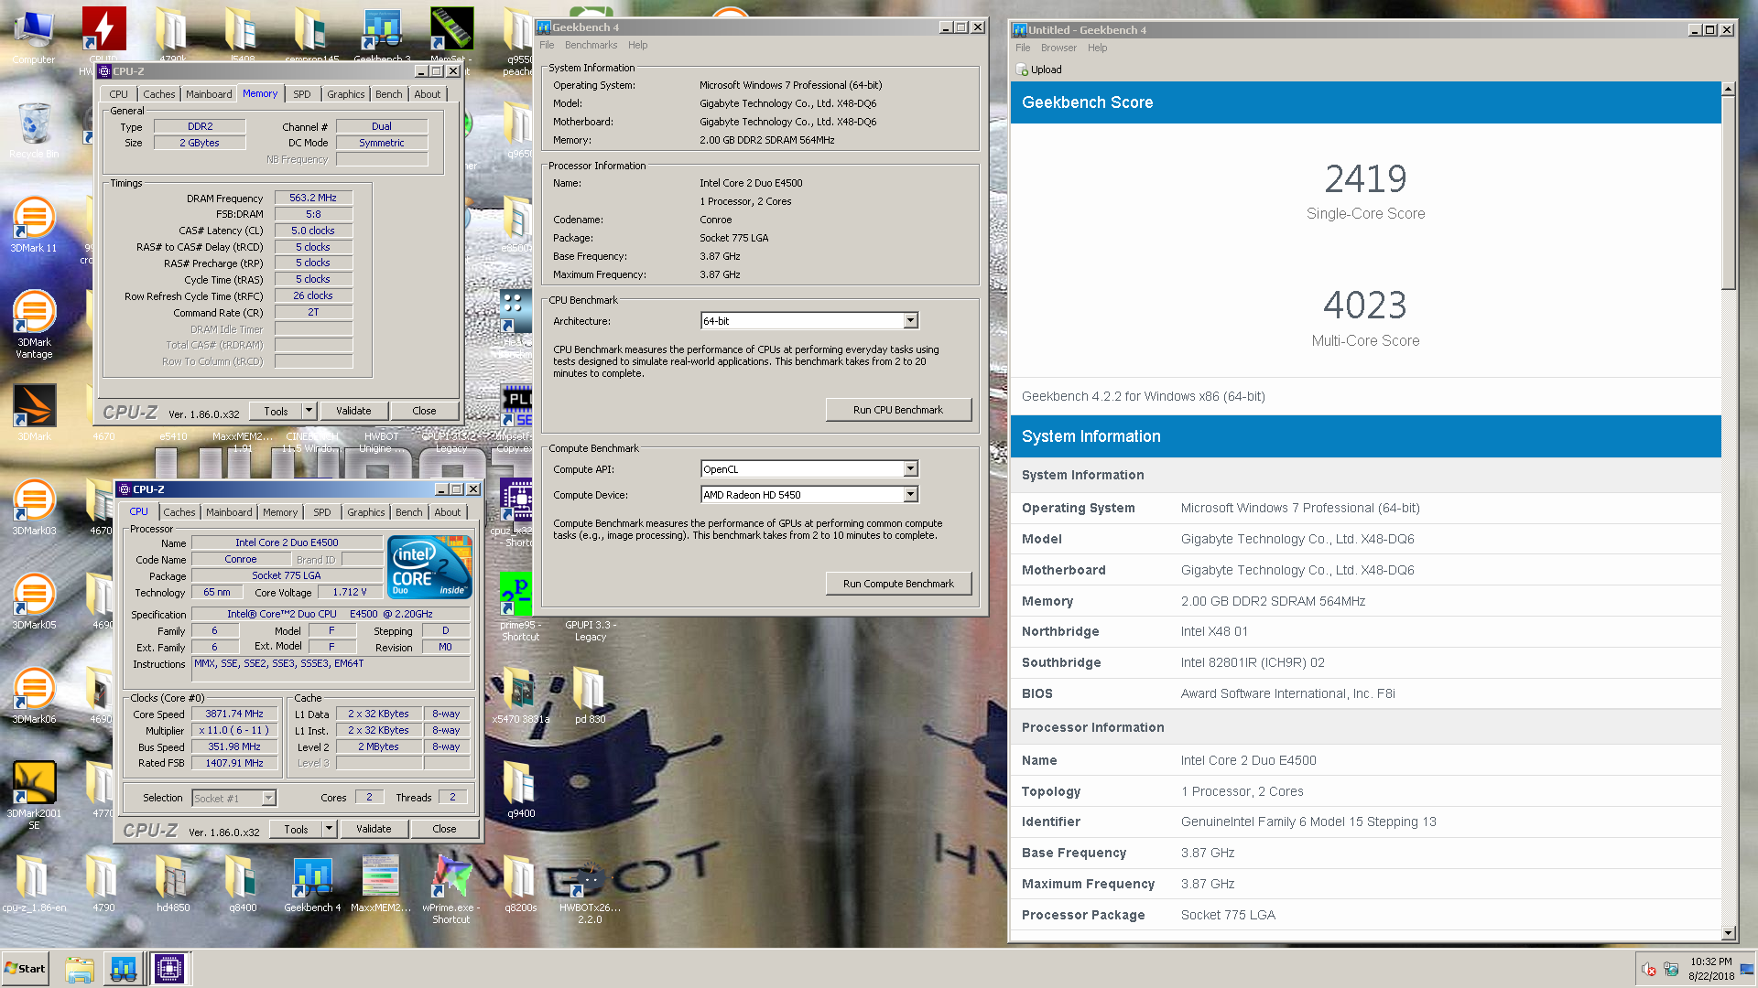
Task: Click scroll-down arrow in Geekbench results
Action: click(1729, 934)
